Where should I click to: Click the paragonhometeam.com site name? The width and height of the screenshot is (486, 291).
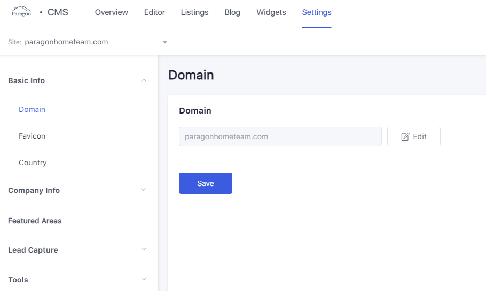[66, 42]
